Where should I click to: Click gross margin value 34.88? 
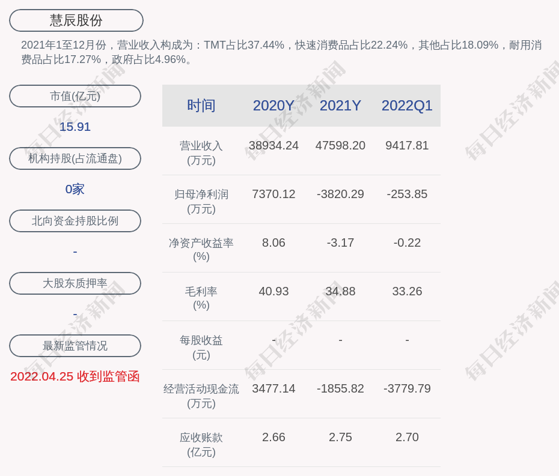(340, 291)
